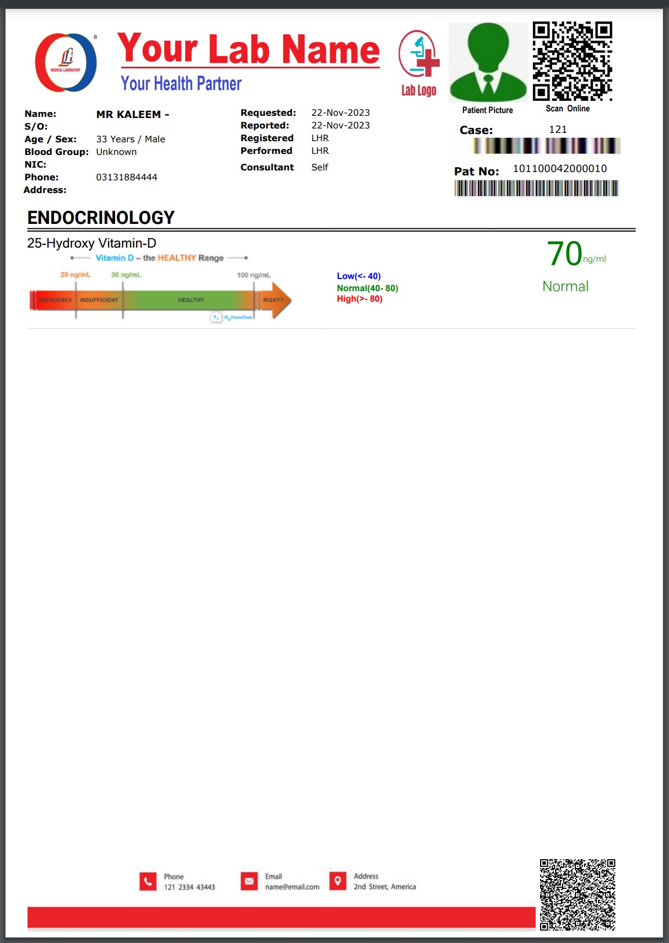Click the Pat No barcode
The width and height of the screenshot is (669, 943).
(536, 189)
